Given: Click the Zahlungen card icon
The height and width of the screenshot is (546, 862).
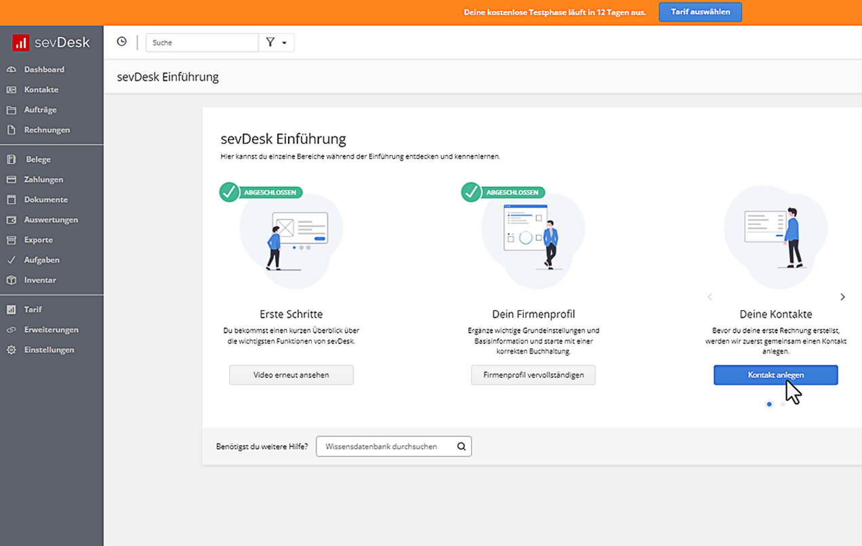Looking at the screenshot, I should 12,180.
